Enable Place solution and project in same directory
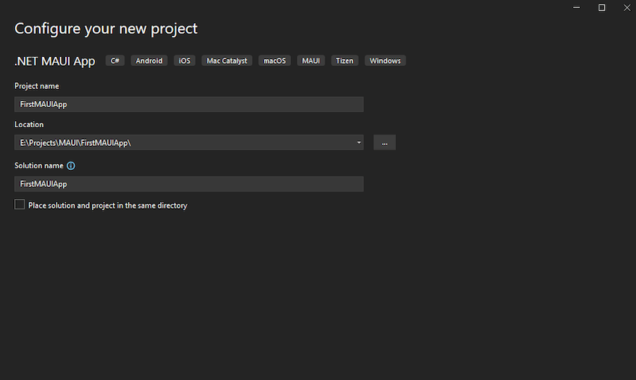Viewport: 636px width, 380px height. pyautogui.click(x=19, y=205)
